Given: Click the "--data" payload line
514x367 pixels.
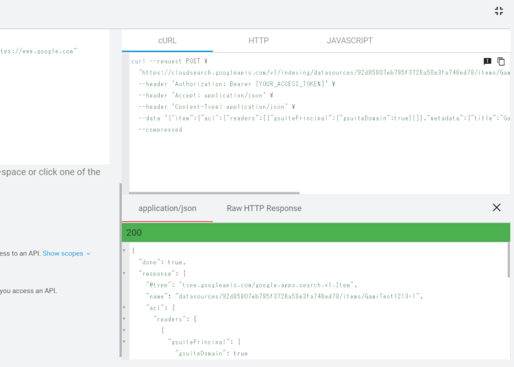Looking at the screenshot, I should coord(324,118).
